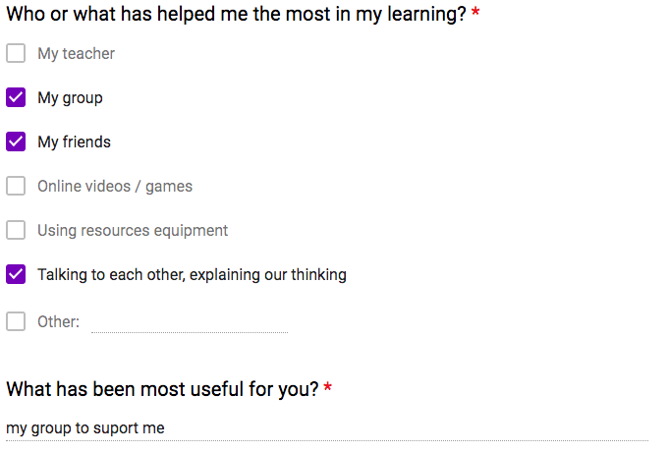669x453 pixels.
Task: Tick the Other checkbox
Action: point(16,321)
